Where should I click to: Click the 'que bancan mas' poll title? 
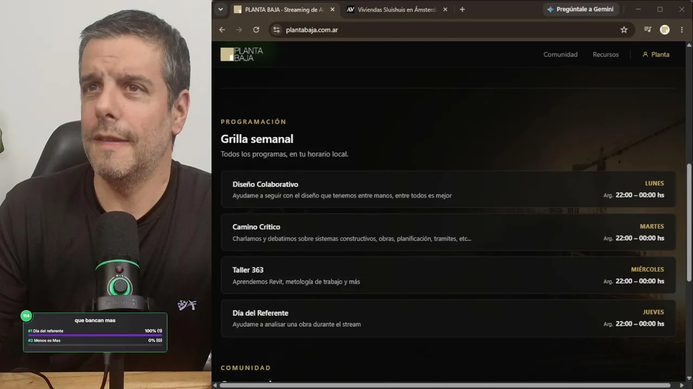pyautogui.click(x=95, y=320)
